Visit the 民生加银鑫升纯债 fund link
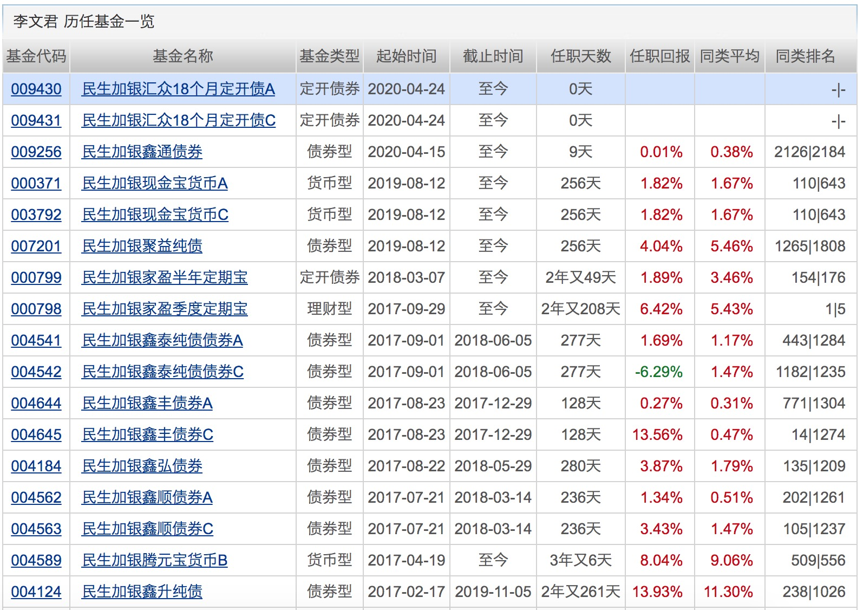This screenshot has width=863, height=610. click(x=142, y=592)
